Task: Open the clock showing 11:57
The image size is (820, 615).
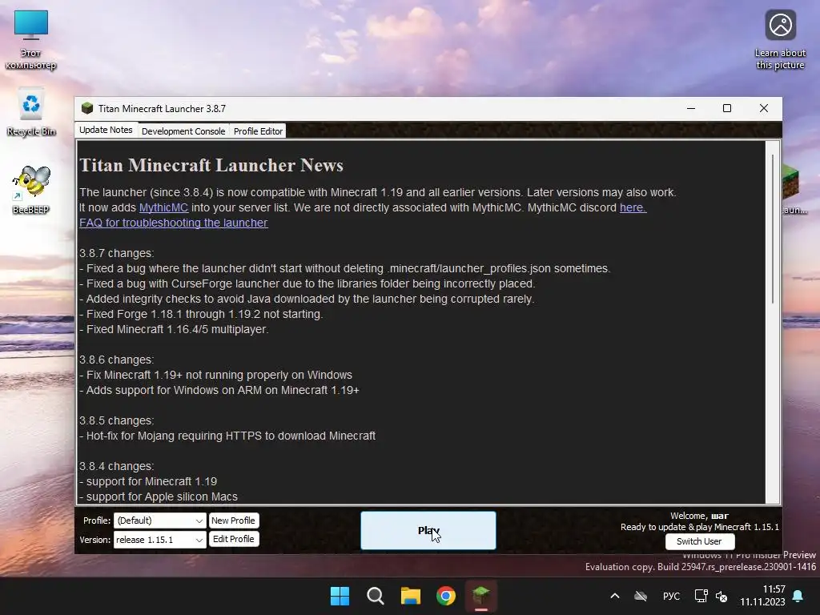Action: pyautogui.click(x=762, y=596)
